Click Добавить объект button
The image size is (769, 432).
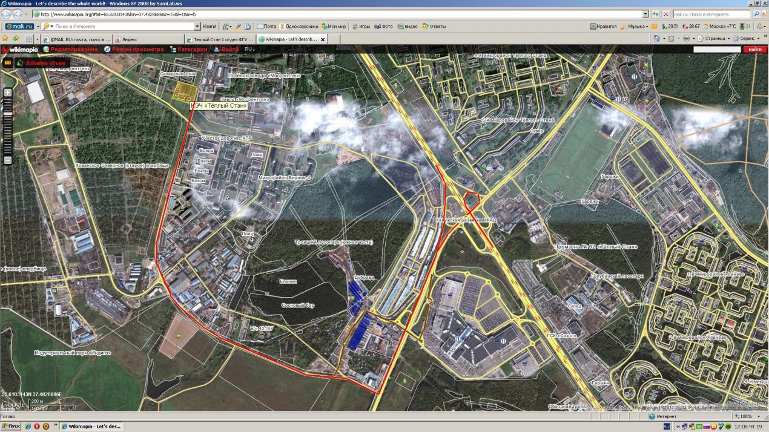(42, 62)
